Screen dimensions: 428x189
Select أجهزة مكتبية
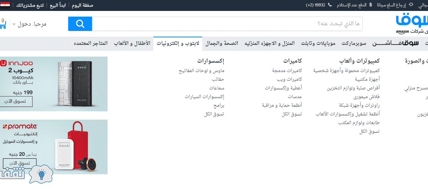[367, 79]
